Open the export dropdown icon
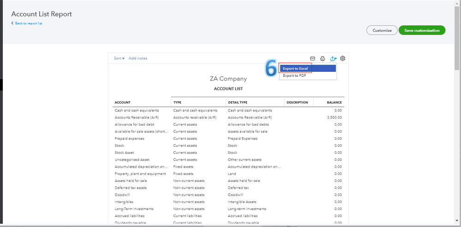 coord(333,58)
